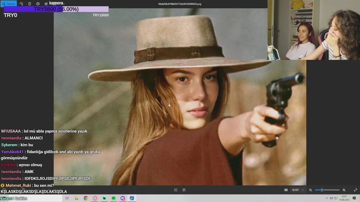Print the image with printer icon
Screen dimensions: 360x202
pyautogui.click(x=38, y=4)
